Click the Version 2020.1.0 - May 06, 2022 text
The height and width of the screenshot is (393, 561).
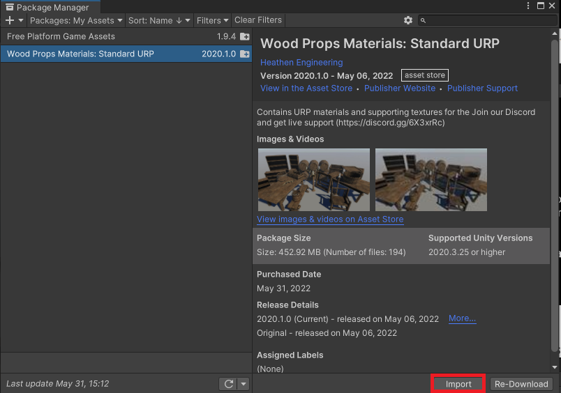327,76
